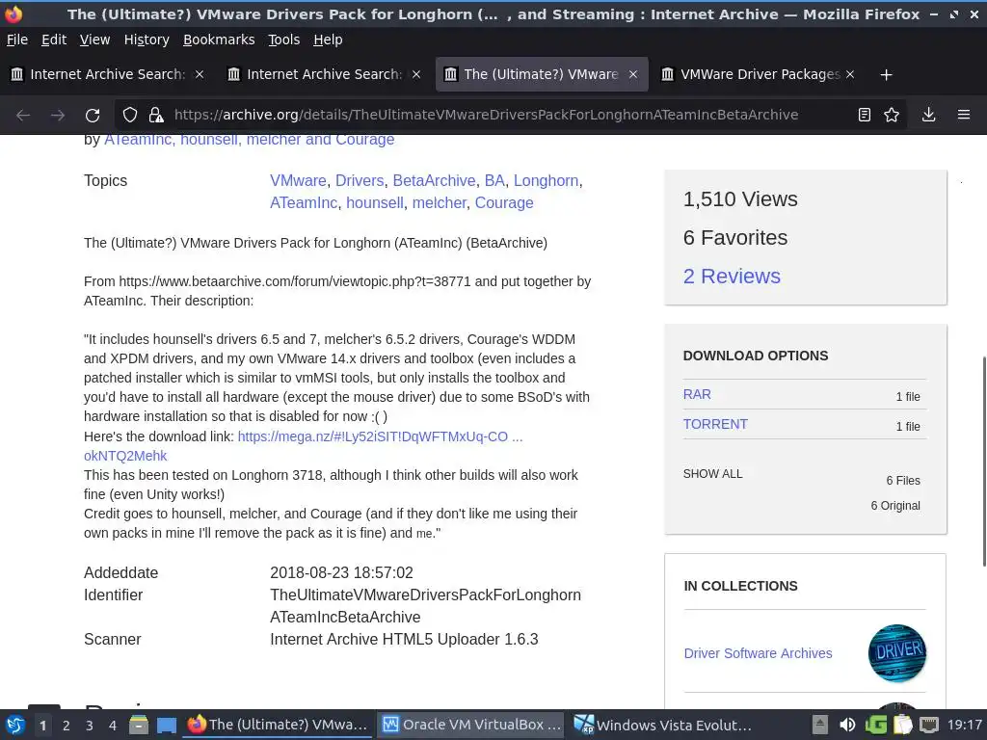Click the Scanner value Internet Archive HTML5 Uploader
This screenshot has height=740, width=987.
pyautogui.click(x=404, y=640)
